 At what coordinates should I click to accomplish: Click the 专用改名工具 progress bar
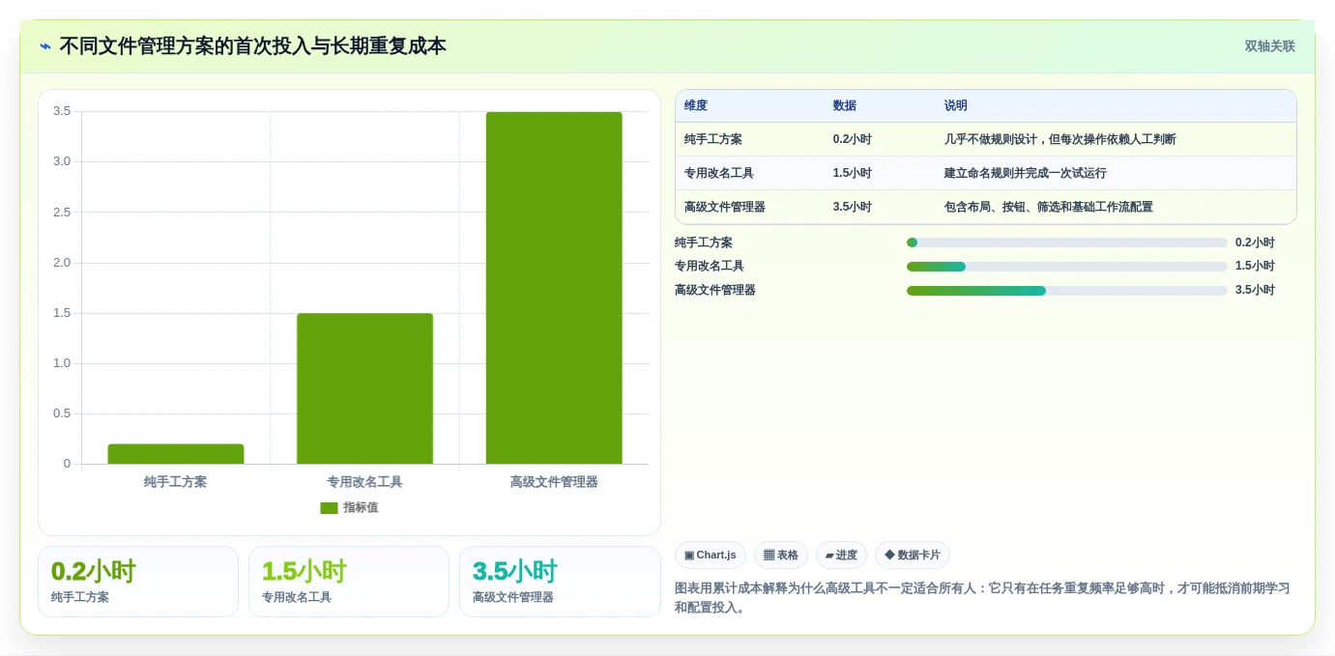[x=1067, y=267]
